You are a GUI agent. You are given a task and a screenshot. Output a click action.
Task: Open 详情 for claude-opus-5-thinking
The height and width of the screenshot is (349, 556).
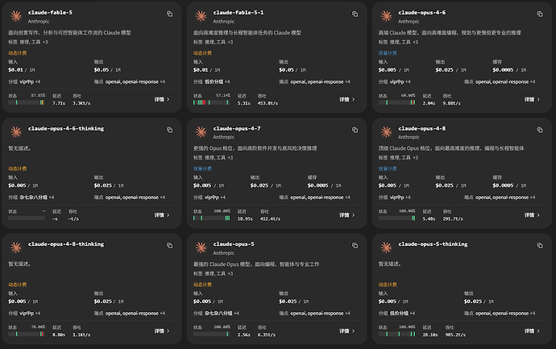tap(533, 331)
